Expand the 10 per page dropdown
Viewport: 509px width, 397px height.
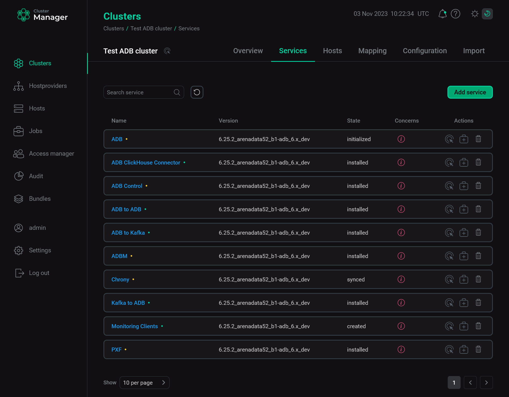click(x=145, y=382)
